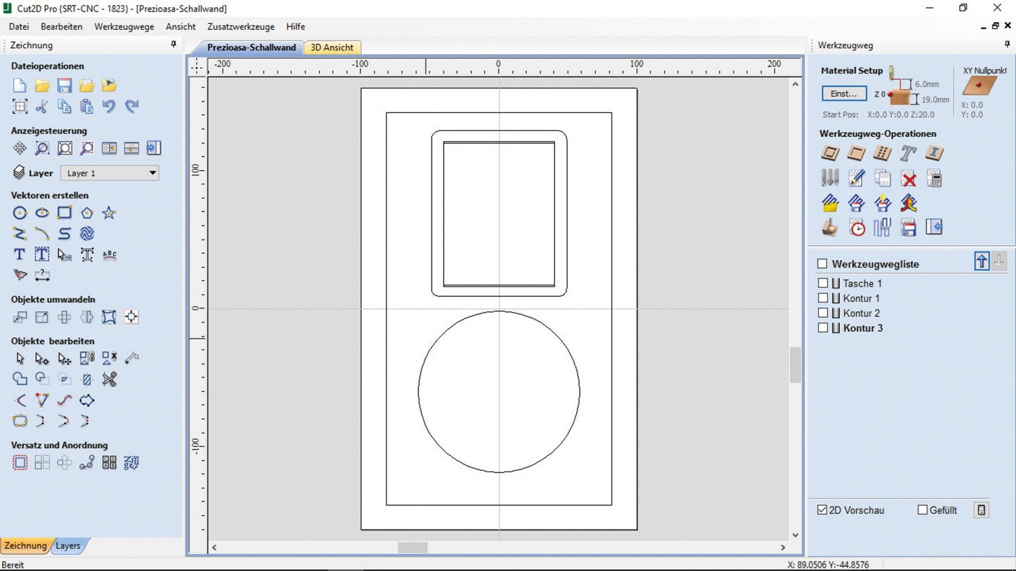This screenshot has height=571, width=1016.
Task: Open the Ansicht menu
Action: pos(181,26)
